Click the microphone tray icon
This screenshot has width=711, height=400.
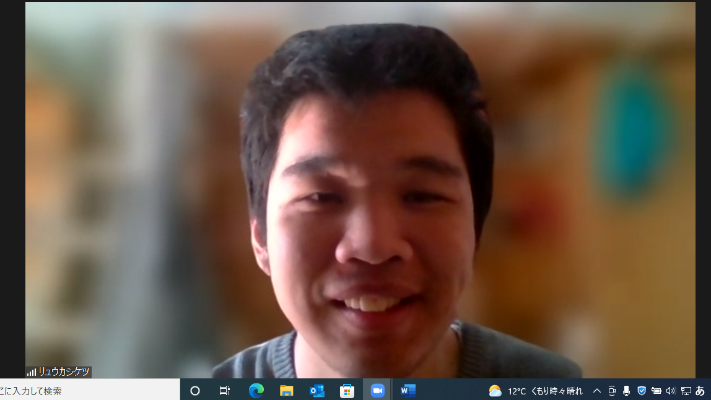click(x=626, y=391)
